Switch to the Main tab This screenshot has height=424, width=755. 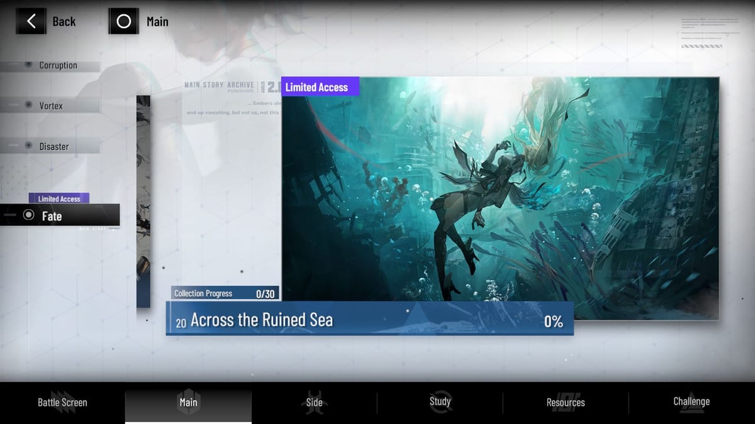(188, 402)
